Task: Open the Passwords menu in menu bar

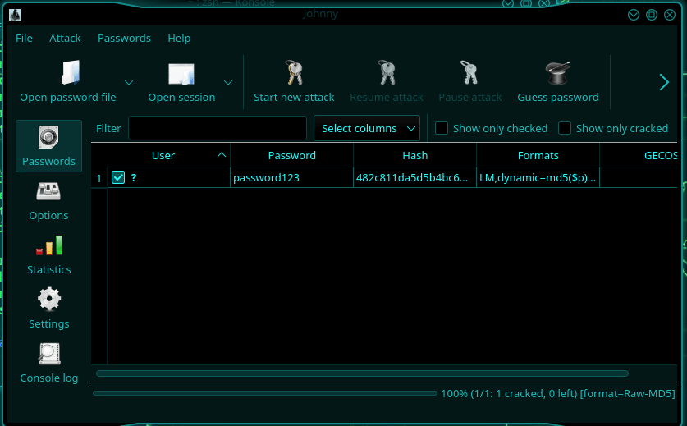Action: [124, 38]
